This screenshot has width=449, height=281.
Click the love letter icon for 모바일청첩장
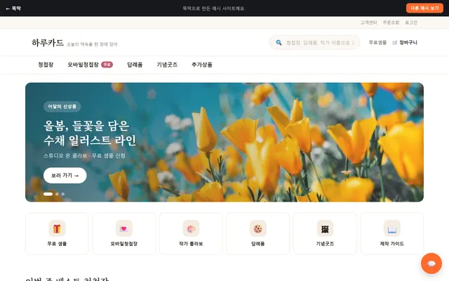[x=124, y=228]
